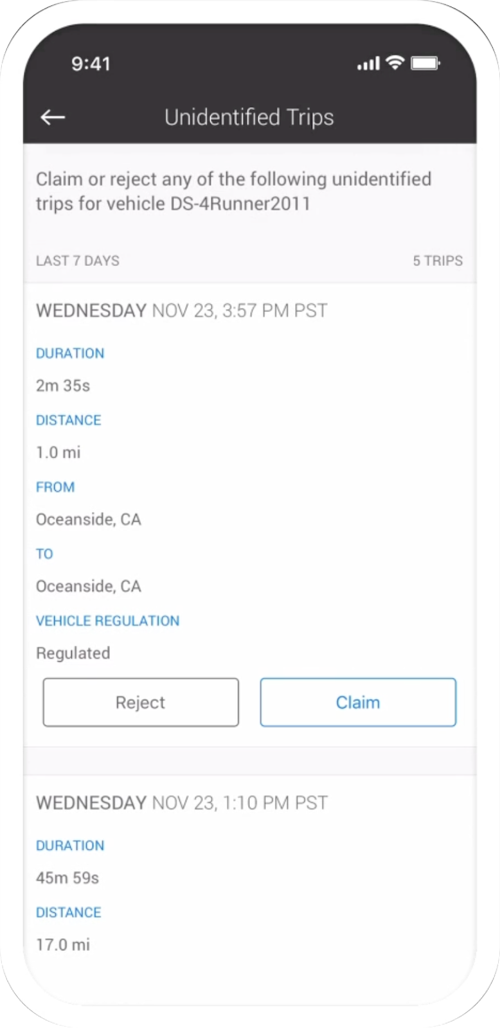Open the Wednesday Nov 23, 3:57 PM trip header
The width and height of the screenshot is (500, 1028).
[x=182, y=310]
